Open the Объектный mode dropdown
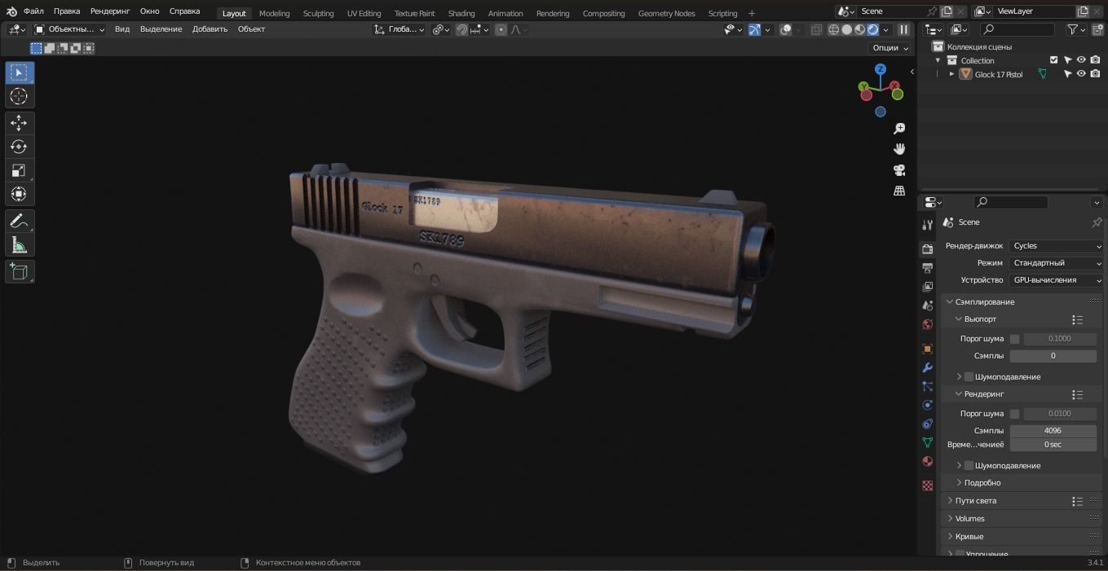The width and height of the screenshot is (1108, 571). pos(70,29)
